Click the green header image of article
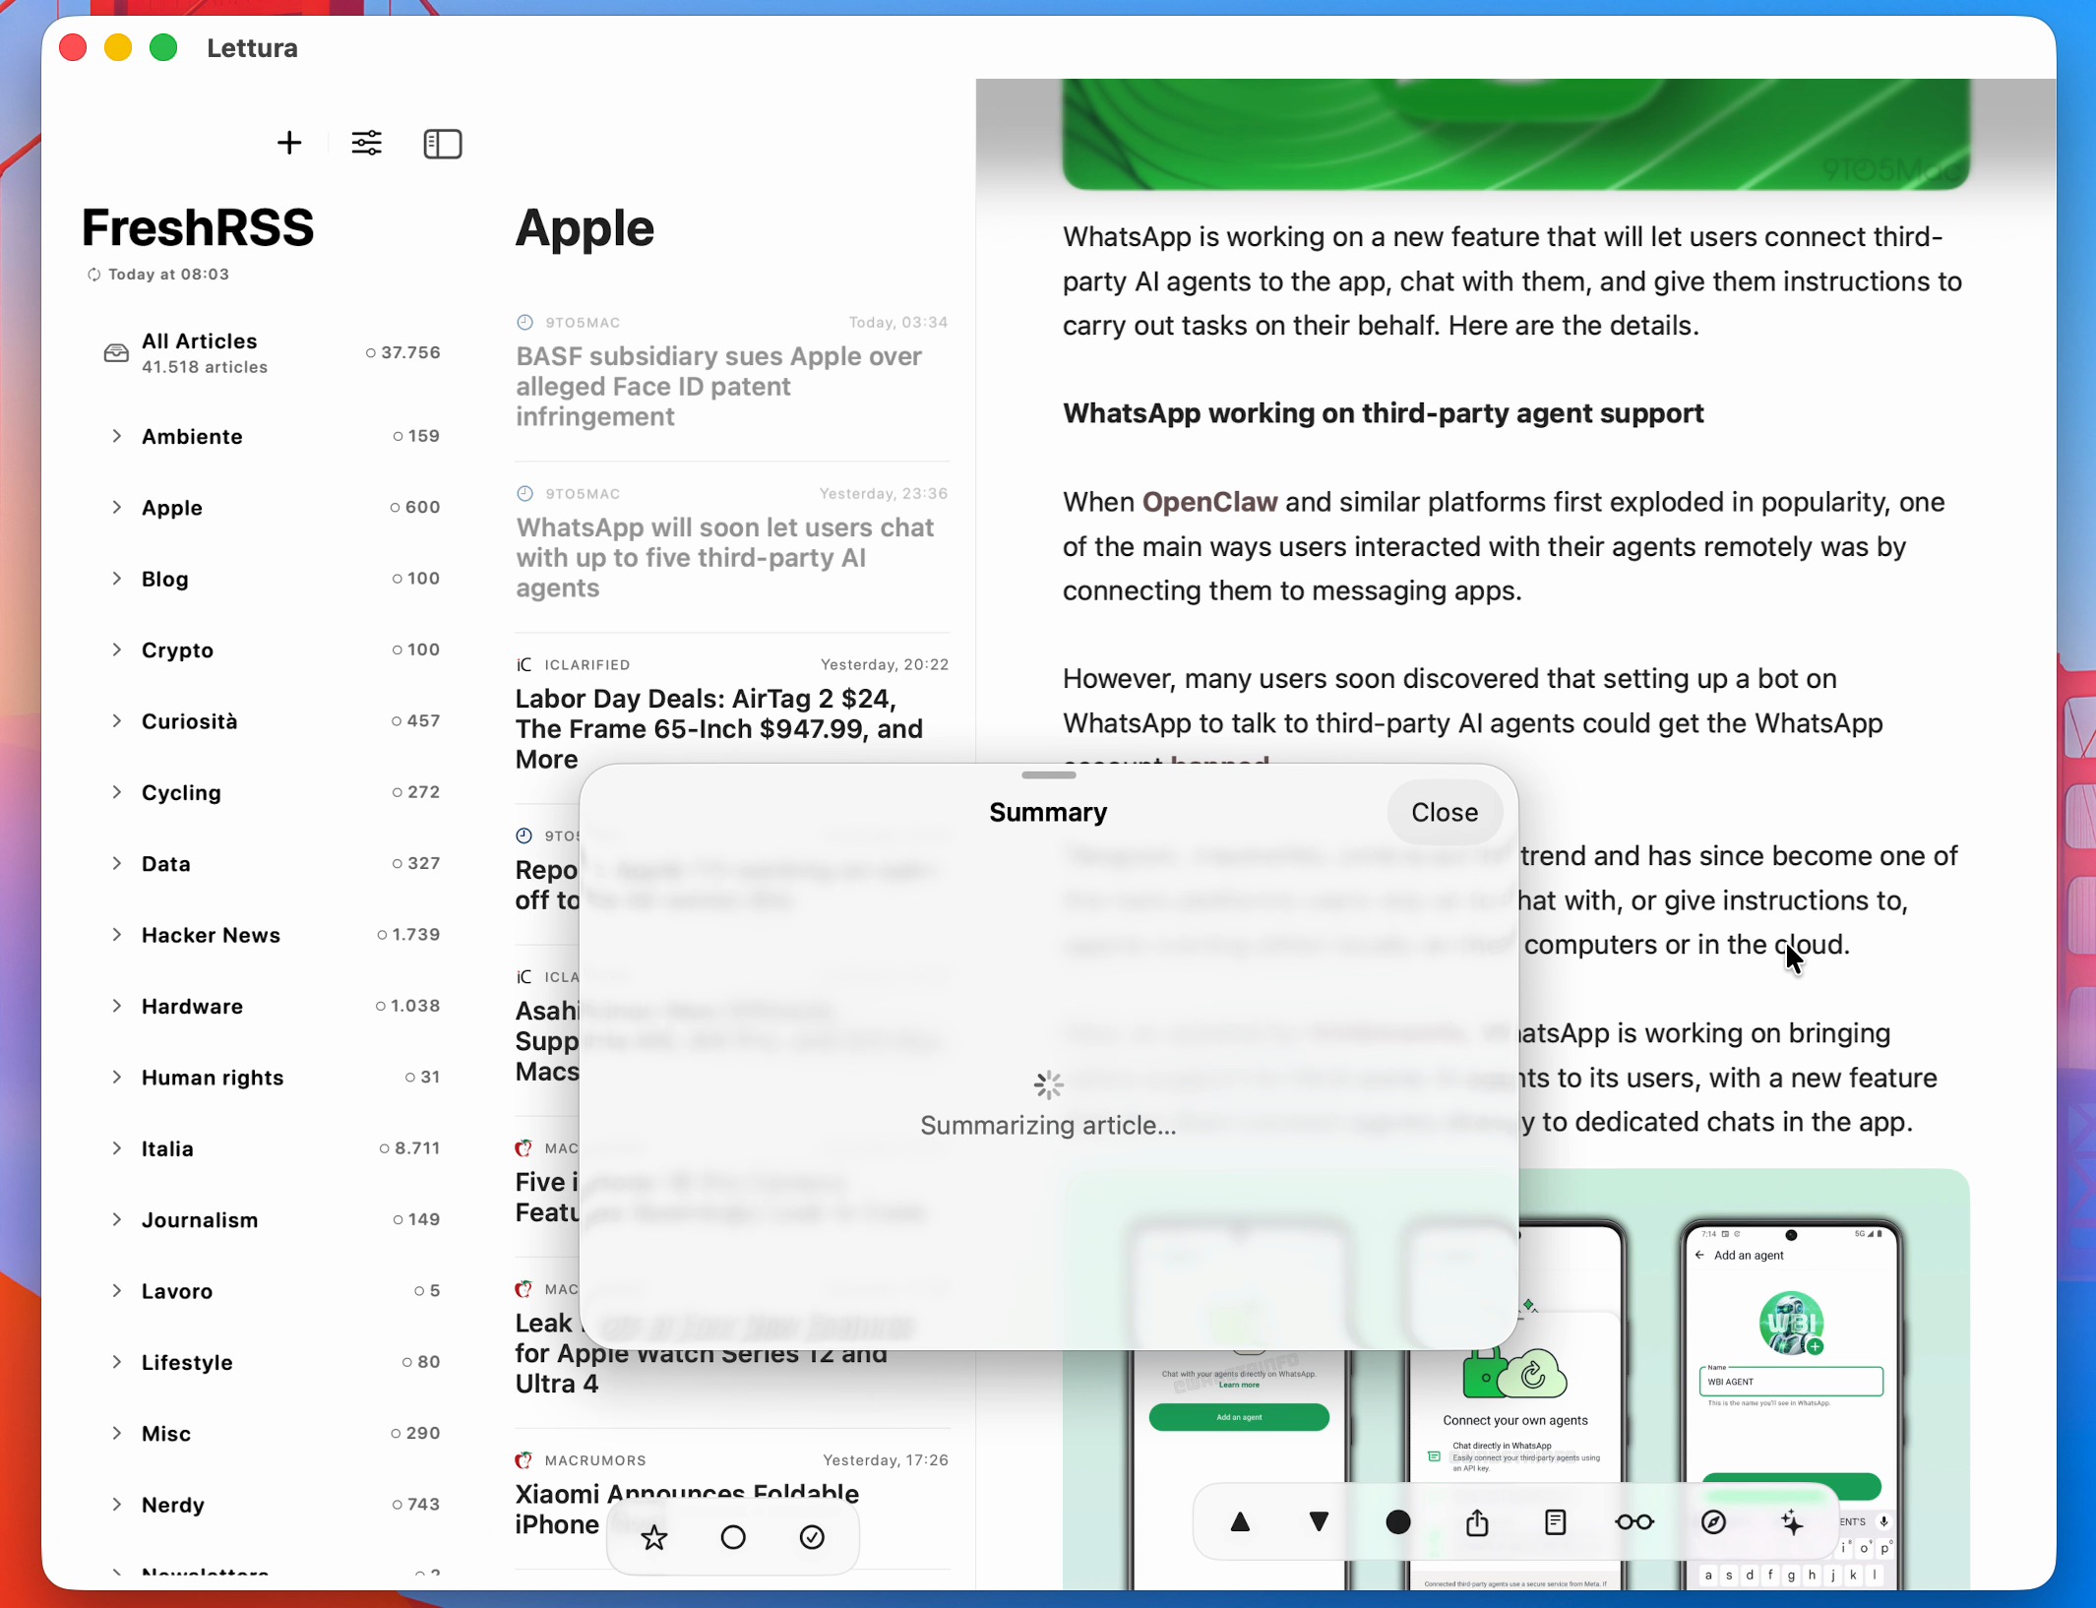 [1515, 134]
